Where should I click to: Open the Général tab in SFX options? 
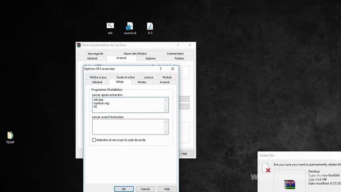97,82
